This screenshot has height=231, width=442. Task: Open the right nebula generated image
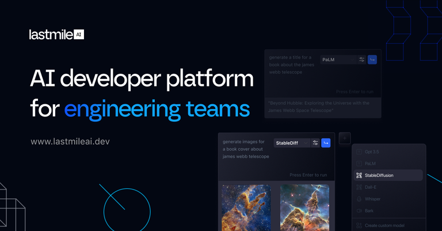[304, 208]
